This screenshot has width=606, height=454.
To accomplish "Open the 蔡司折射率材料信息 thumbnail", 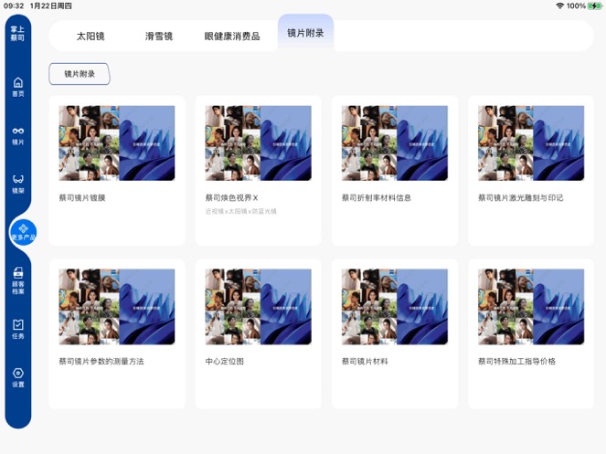I will click(x=395, y=143).
